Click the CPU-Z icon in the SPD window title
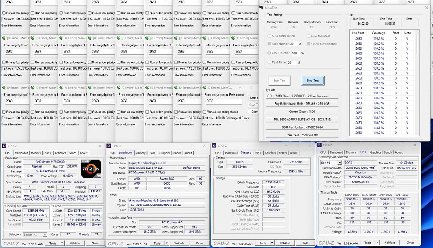 pyautogui.click(x=320, y=145)
